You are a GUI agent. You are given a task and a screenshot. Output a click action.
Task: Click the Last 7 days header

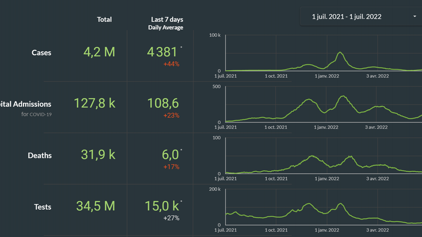click(167, 19)
